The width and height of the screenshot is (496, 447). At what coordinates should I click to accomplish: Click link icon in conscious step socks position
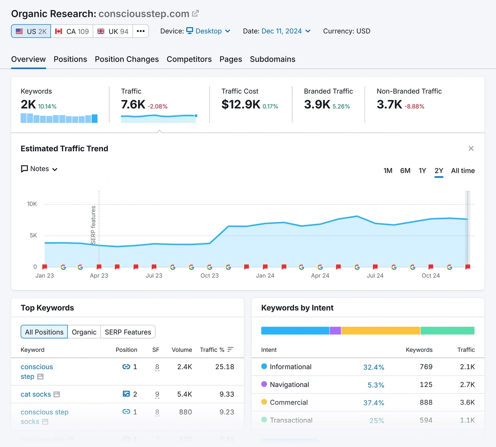[x=126, y=412]
